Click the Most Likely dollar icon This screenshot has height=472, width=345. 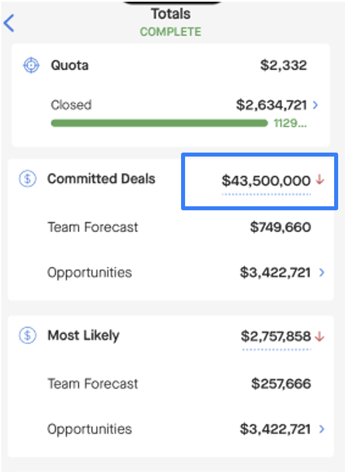[27, 335]
